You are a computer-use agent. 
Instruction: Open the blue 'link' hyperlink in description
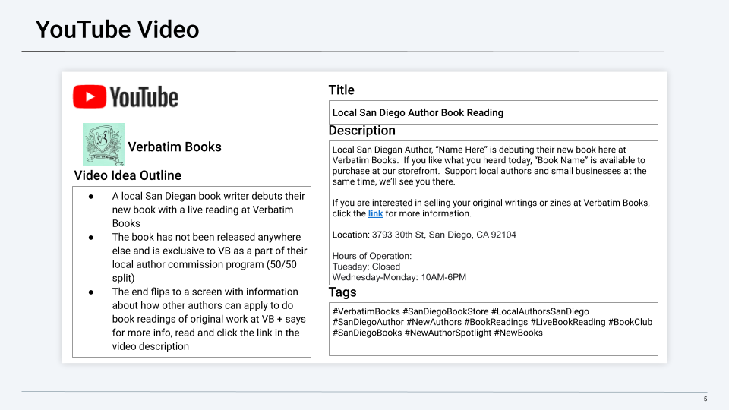point(375,213)
